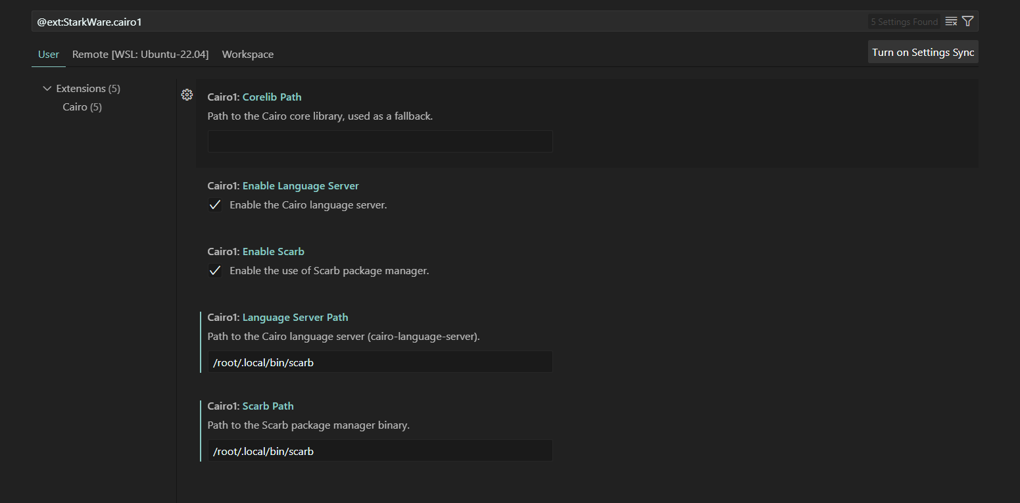The image size is (1020, 503).
Task: Select the Extensions (5) label in sidebar
Action: (88, 89)
